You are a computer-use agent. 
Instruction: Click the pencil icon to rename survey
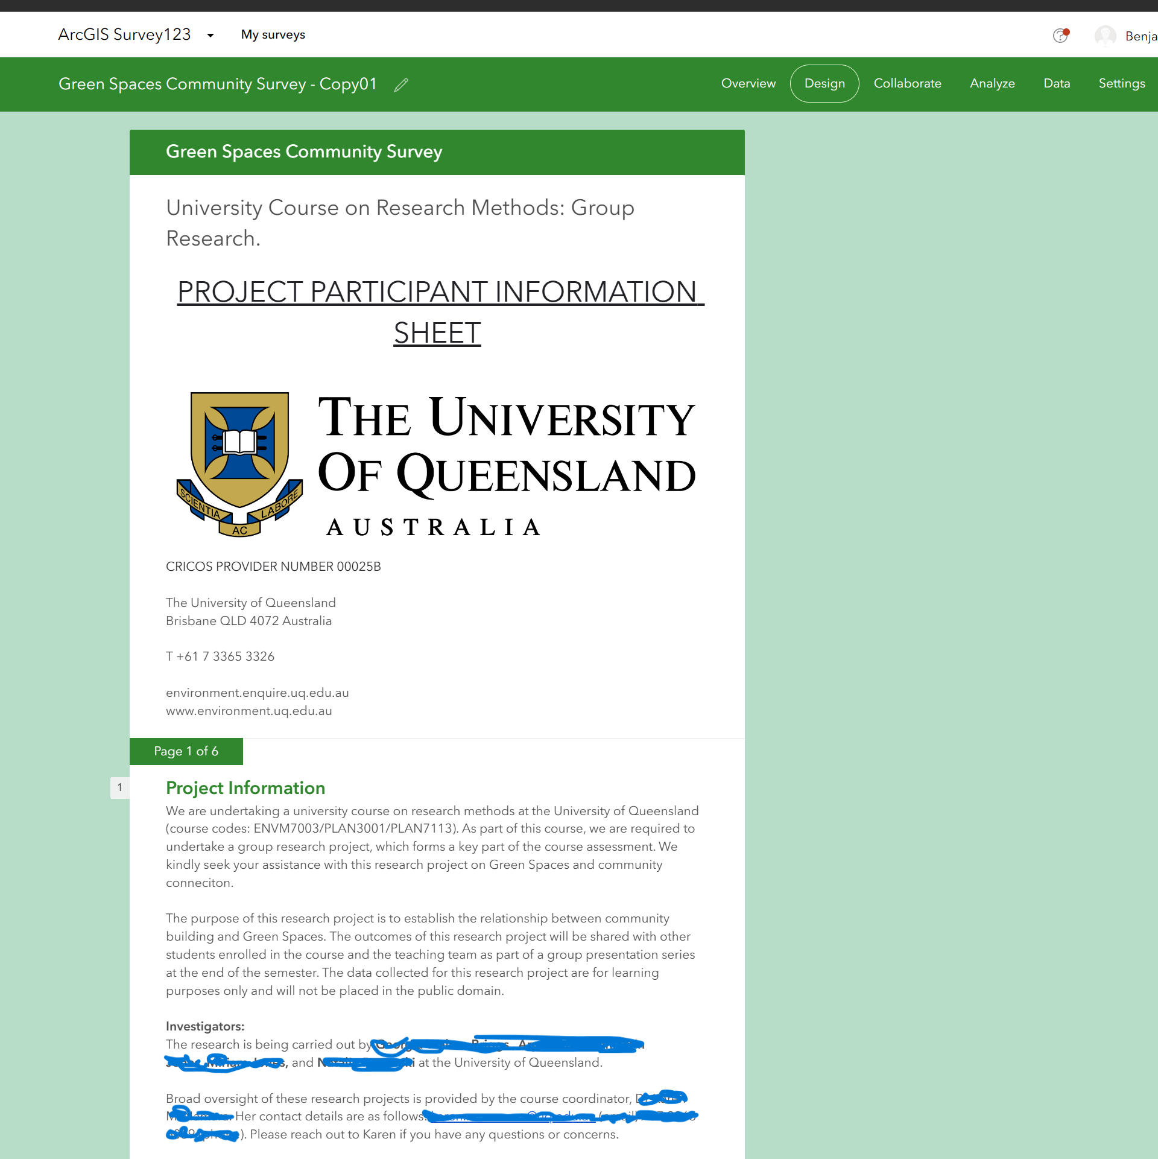click(x=401, y=85)
